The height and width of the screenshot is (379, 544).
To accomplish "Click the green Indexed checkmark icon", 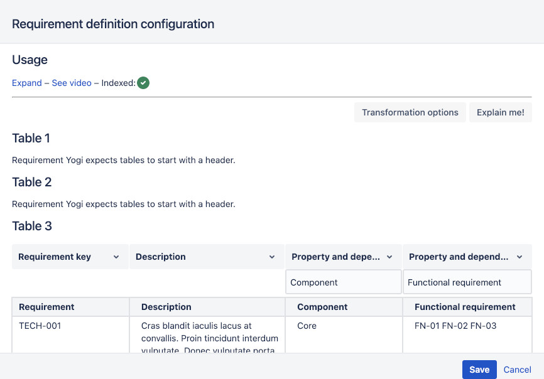I will pyautogui.click(x=143, y=83).
